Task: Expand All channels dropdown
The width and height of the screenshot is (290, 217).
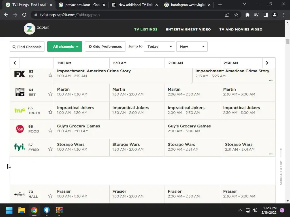Action: pyautogui.click(x=65, y=47)
